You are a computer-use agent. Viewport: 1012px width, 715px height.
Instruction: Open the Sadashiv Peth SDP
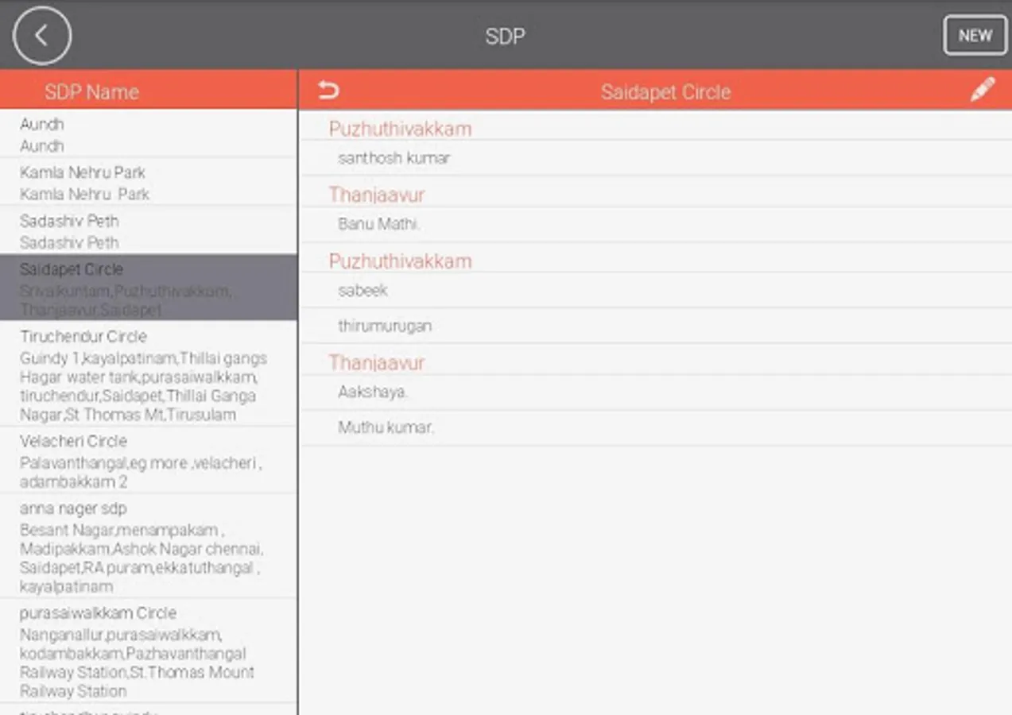(x=149, y=230)
